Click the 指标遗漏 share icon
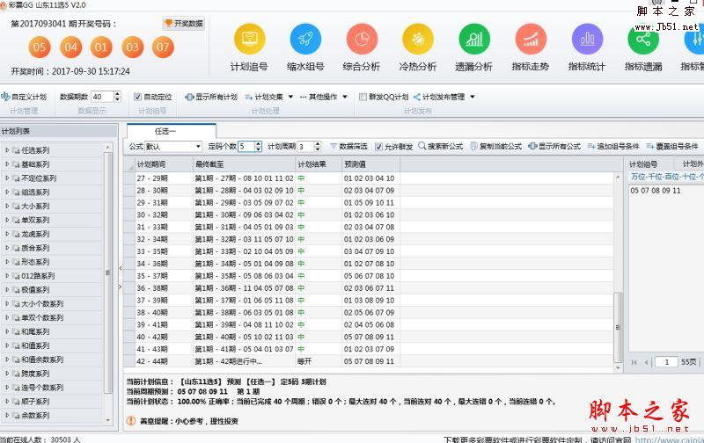Image resolution: width=704 pixels, height=443 pixels. tap(643, 40)
